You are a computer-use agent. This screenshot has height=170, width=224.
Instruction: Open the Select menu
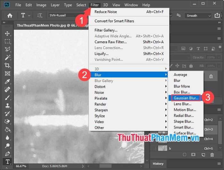[81, 5]
